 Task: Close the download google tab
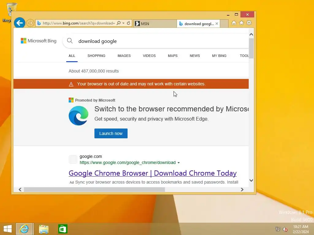pos(217,24)
